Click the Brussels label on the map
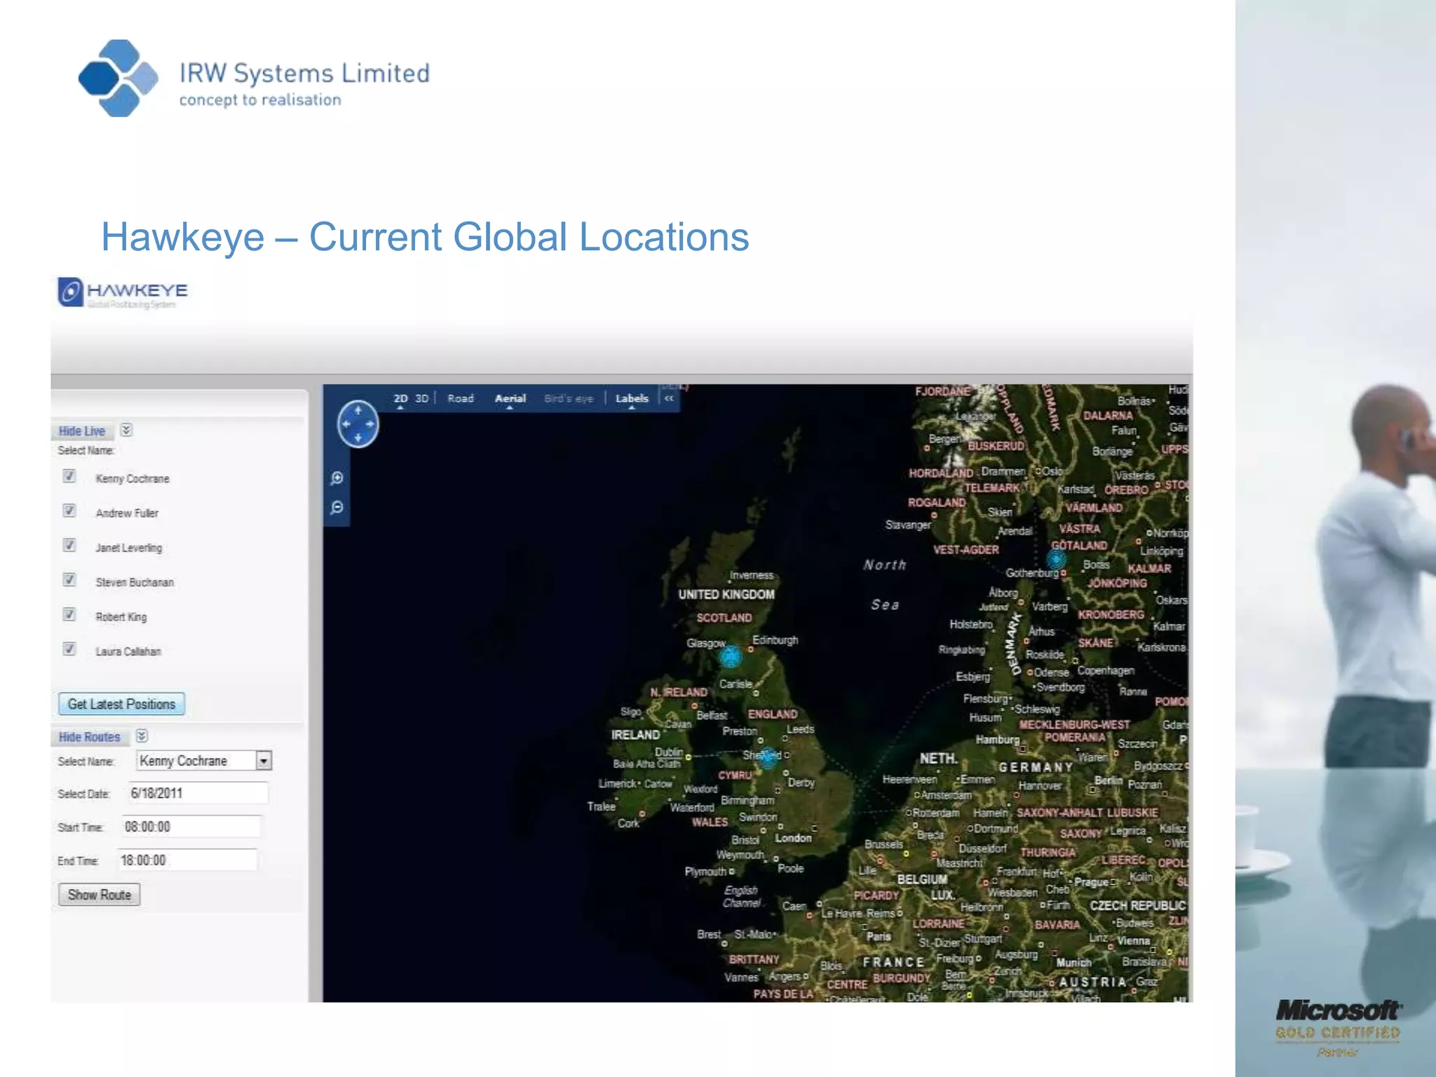 pyautogui.click(x=883, y=844)
